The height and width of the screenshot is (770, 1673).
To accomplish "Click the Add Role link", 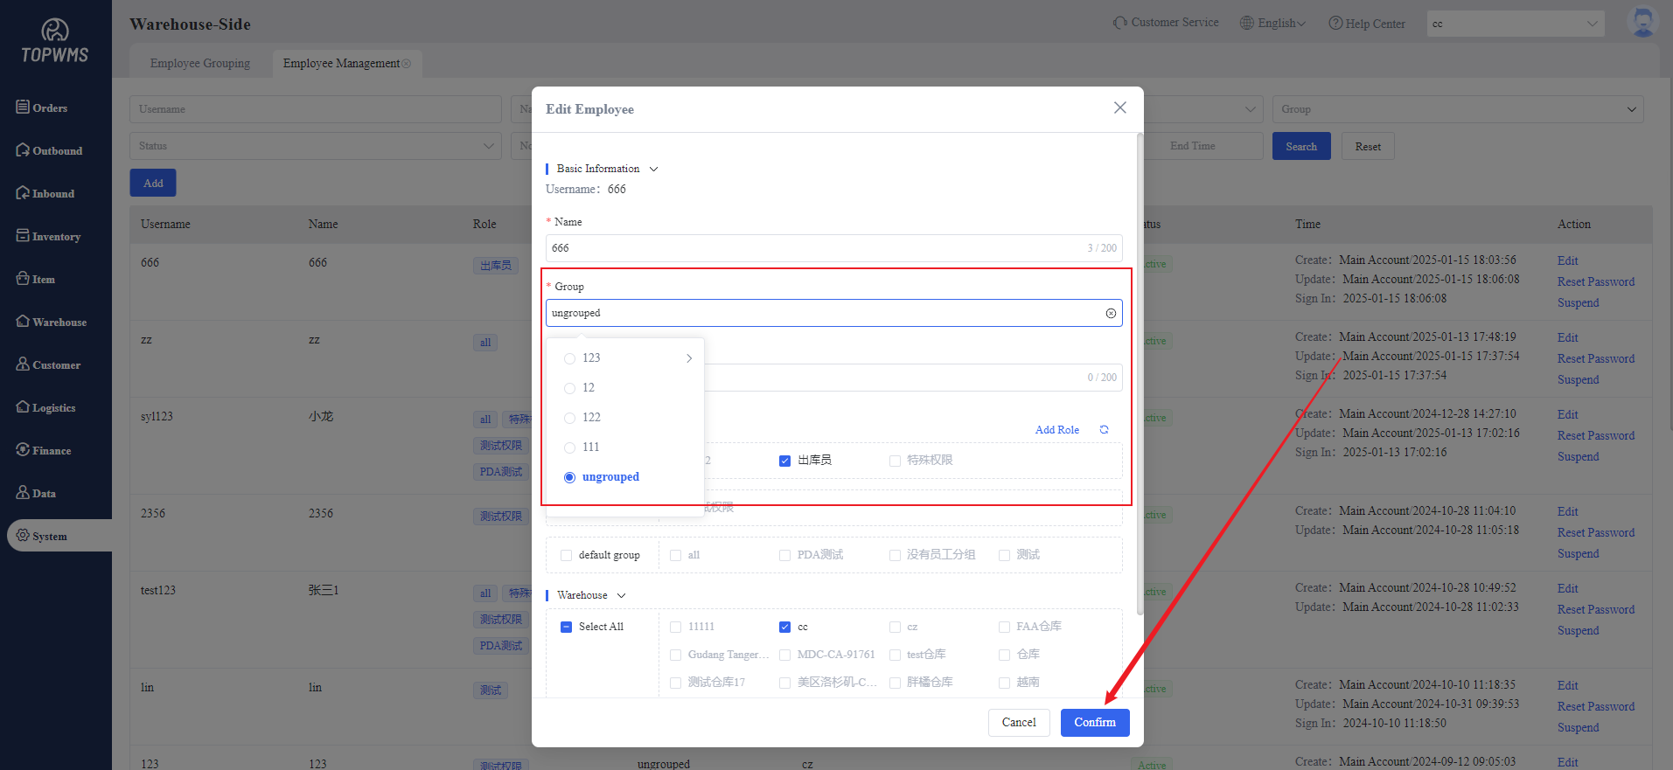I will [x=1056, y=430].
